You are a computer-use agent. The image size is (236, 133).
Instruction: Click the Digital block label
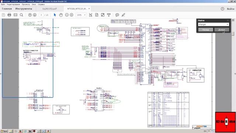coord(39,90)
